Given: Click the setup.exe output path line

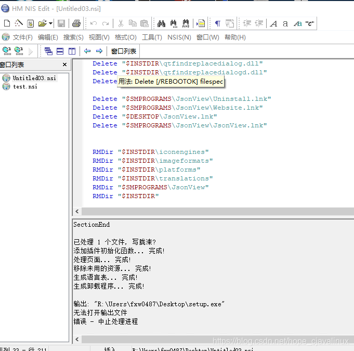Looking at the screenshot, I should click(x=149, y=304).
